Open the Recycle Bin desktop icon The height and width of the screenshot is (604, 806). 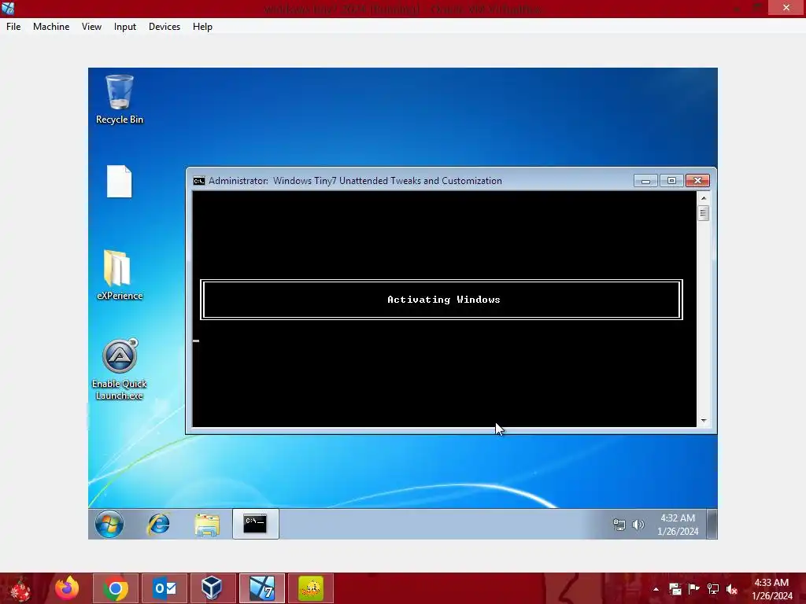tap(120, 99)
